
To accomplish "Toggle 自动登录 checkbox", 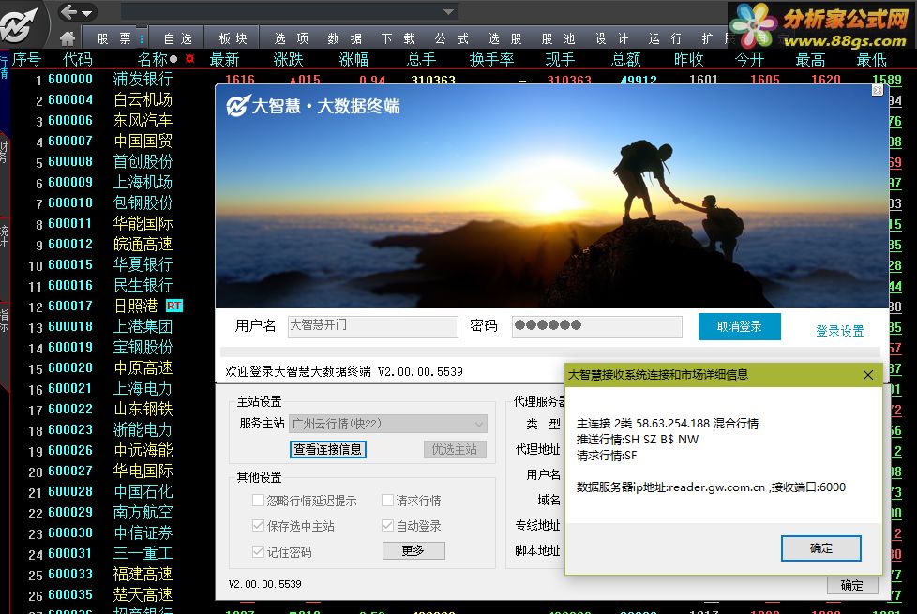I will [x=387, y=525].
